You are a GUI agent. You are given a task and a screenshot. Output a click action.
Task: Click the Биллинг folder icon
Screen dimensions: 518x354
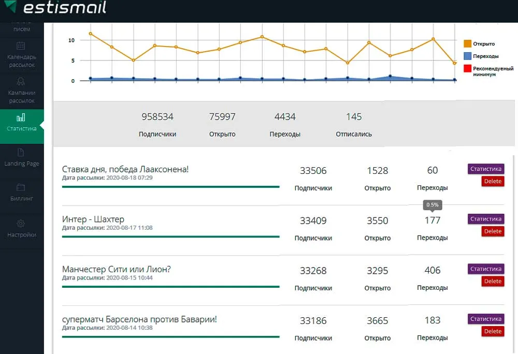pyautogui.click(x=21, y=187)
